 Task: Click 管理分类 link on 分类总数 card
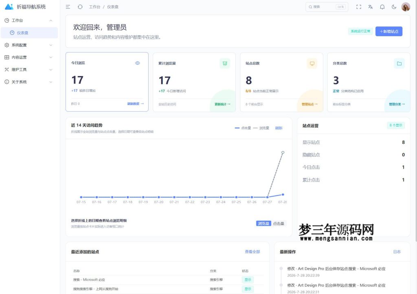(397, 104)
